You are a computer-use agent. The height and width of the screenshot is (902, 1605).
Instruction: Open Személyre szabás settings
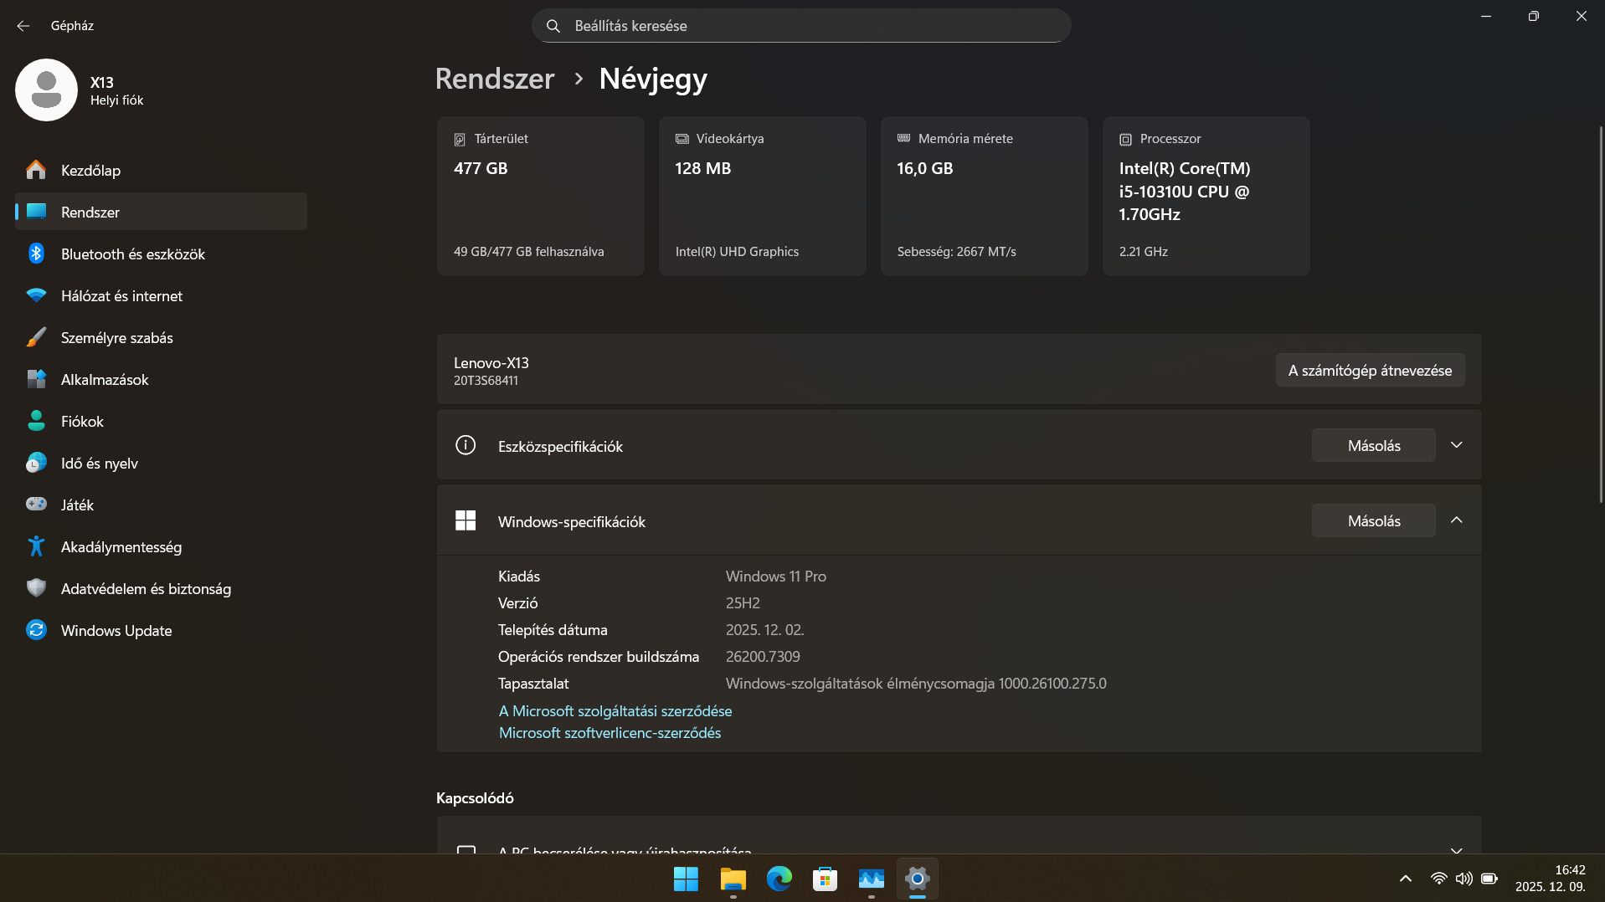click(x=161, y=337)
